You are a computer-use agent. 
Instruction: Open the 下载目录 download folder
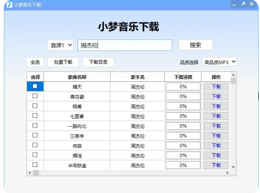pyautogui.click(x=99, y=62)
